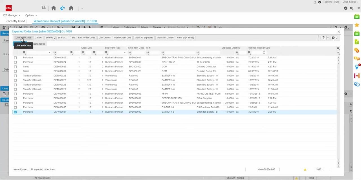The image size is (361, 180).
Task: Open the green question-mark document sidebar icon
Action: pyautogui.click(x=357, y=42)
